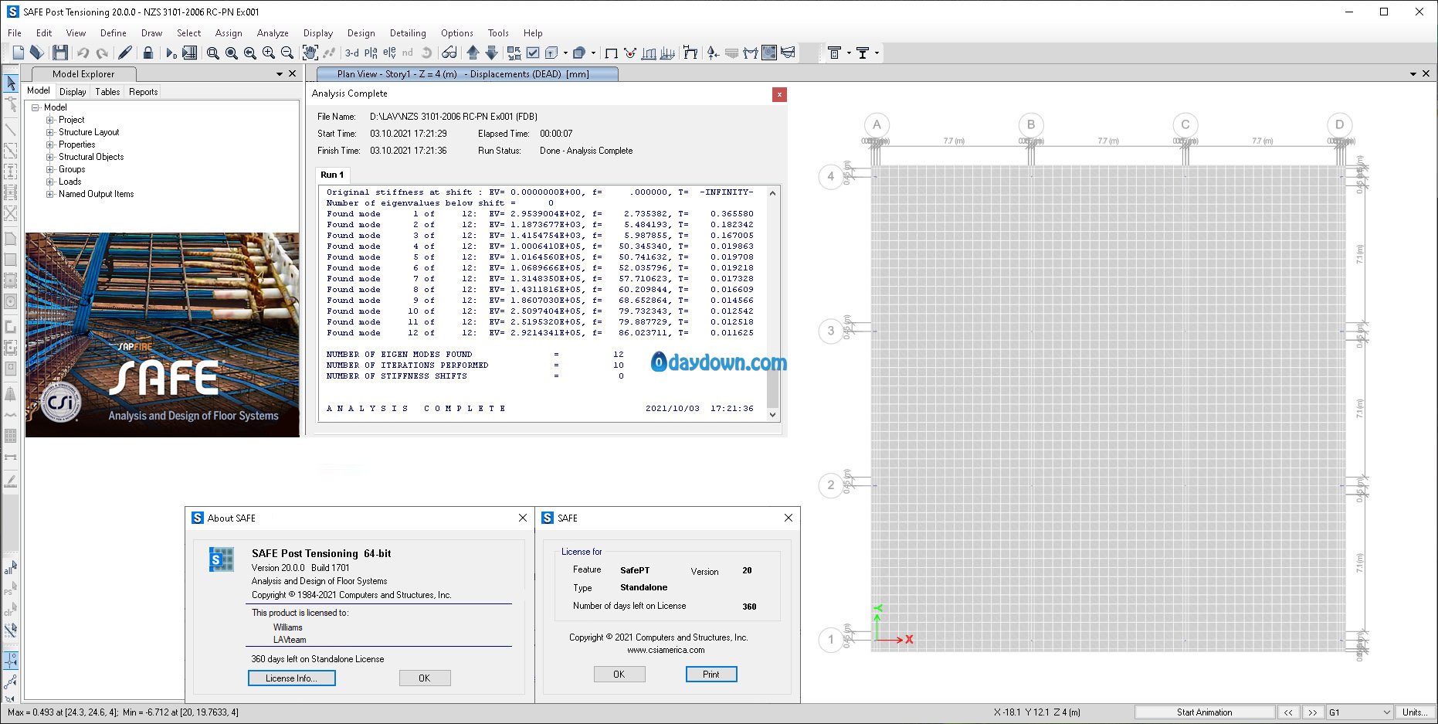Step back with the << button
1438x724 pixels.
(1288, 712)
